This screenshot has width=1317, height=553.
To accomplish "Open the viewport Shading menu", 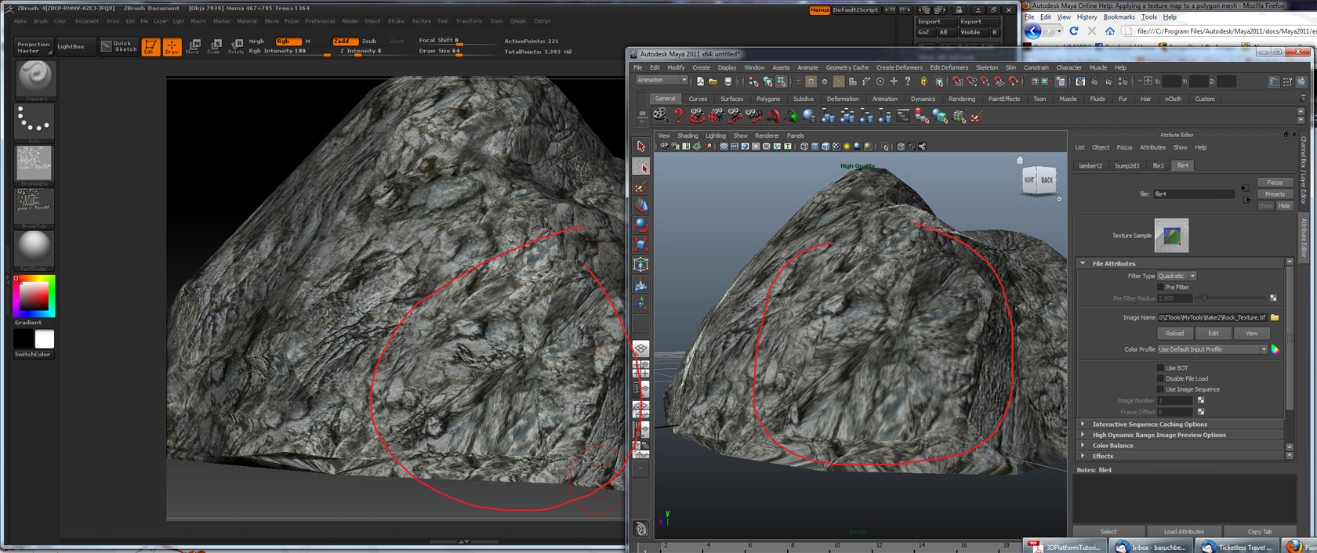I will pos(688,136).
